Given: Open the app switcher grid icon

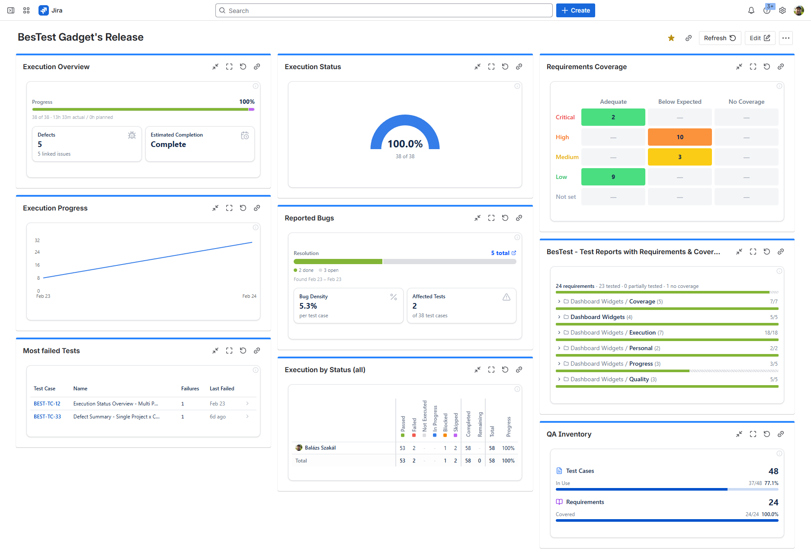Looking at the screenshot, I should coord(26,10).
